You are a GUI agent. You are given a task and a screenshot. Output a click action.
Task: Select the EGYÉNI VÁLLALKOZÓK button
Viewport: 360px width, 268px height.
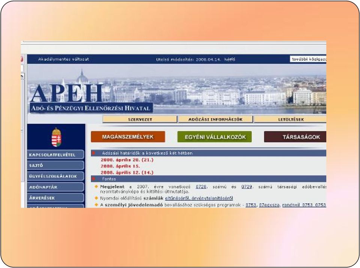click(x=214, y=137)
